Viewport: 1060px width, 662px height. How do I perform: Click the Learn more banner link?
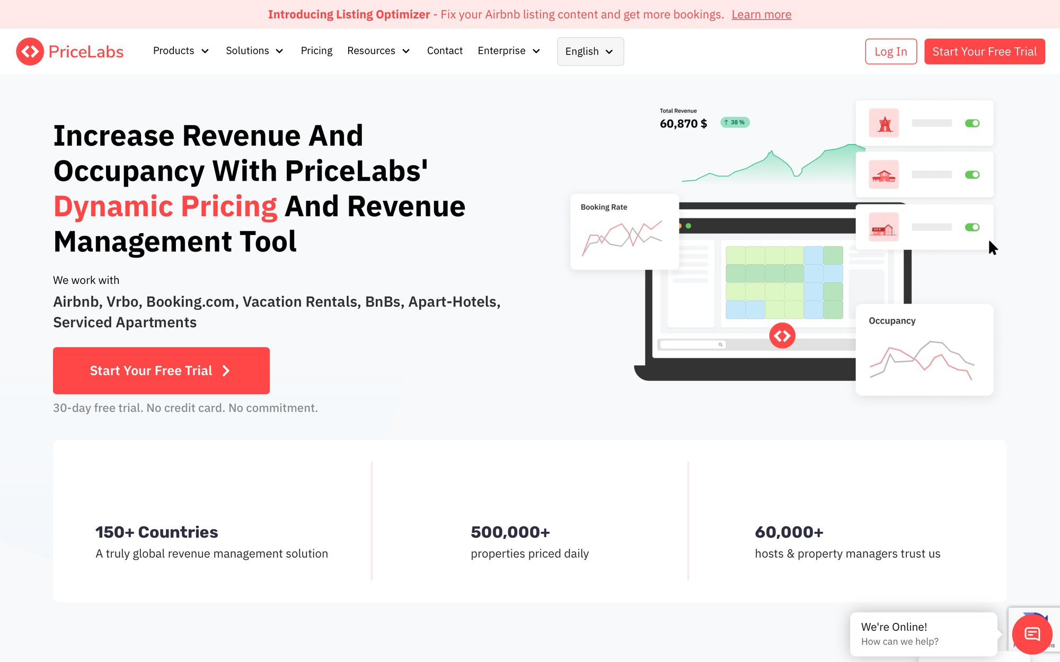[761, 14]
